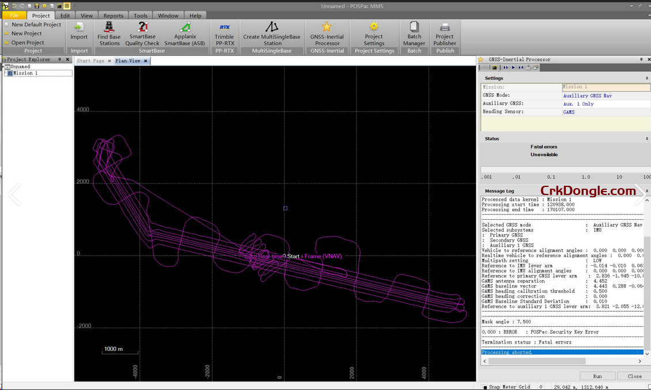Viewport: 651px width, 390px height.
Task: Expand the Mission 1 tree item
Action: pyautogui.click(x=4, y=73)
